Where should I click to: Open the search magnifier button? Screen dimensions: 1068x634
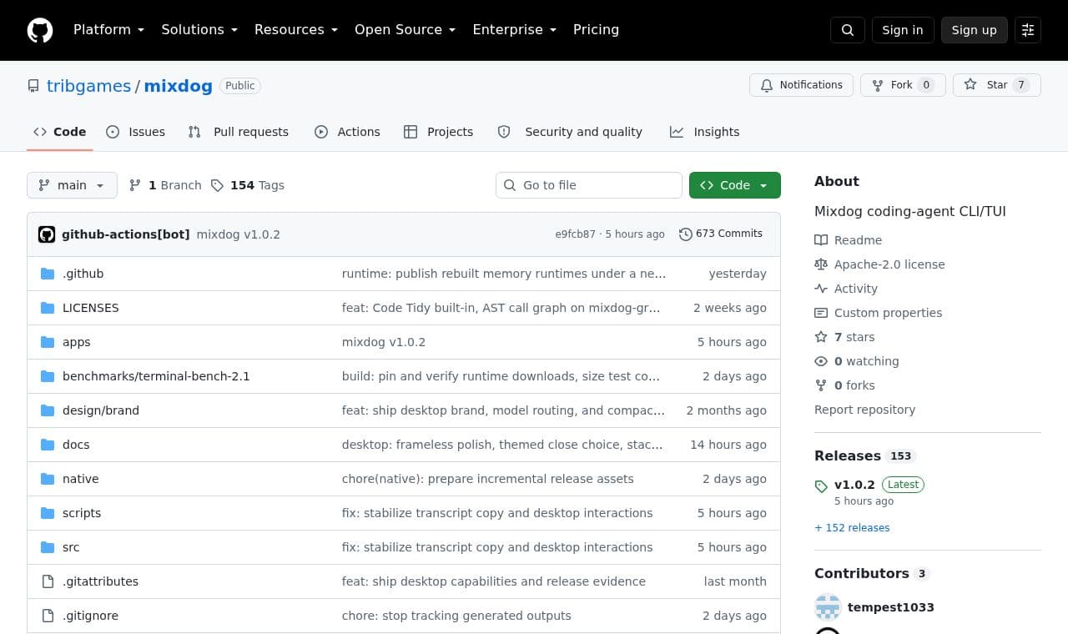coord(848,30)
